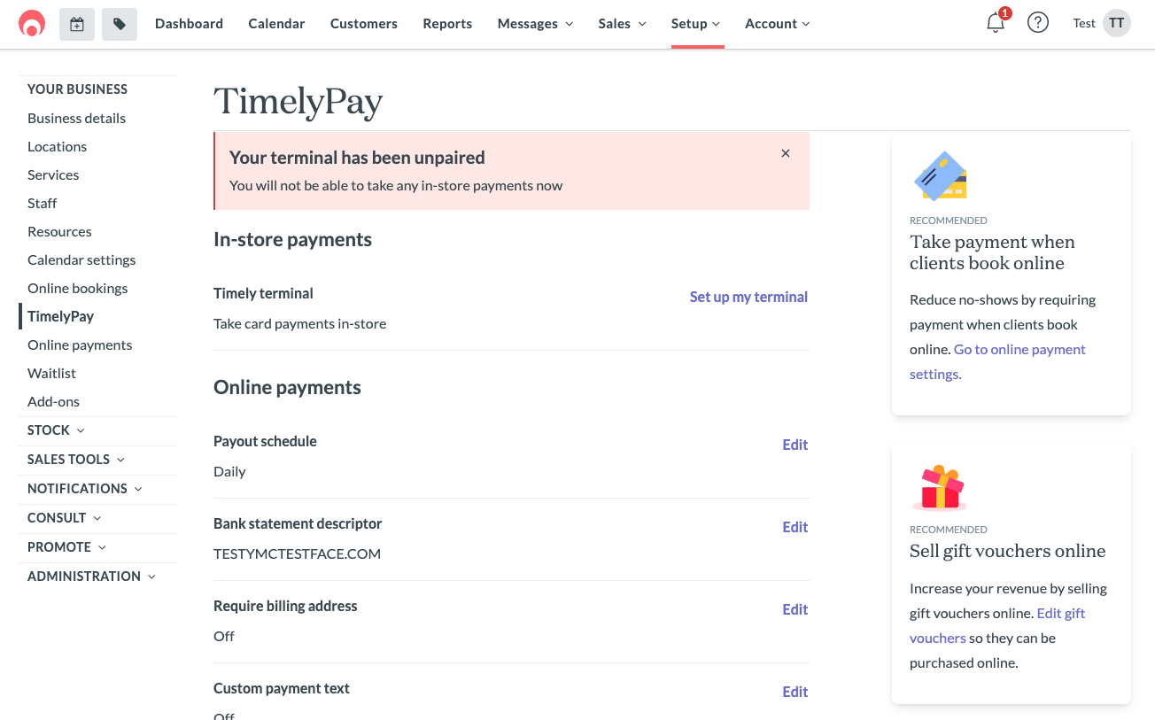Edit the Bank statement descriptor
Viewport: 1155px width, 720px height.
coord(795,528)
